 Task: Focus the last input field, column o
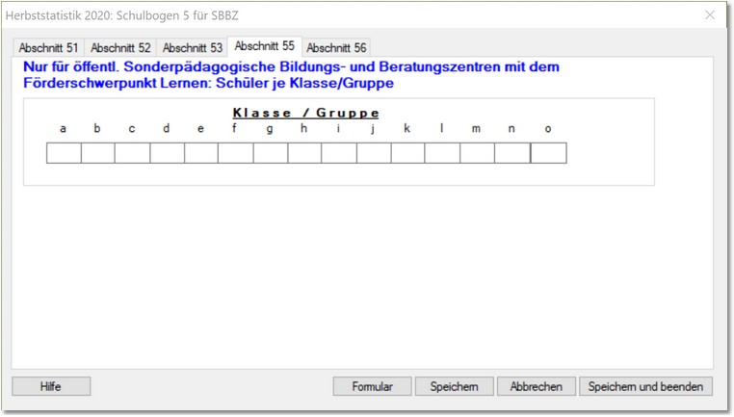coord(548,153)
